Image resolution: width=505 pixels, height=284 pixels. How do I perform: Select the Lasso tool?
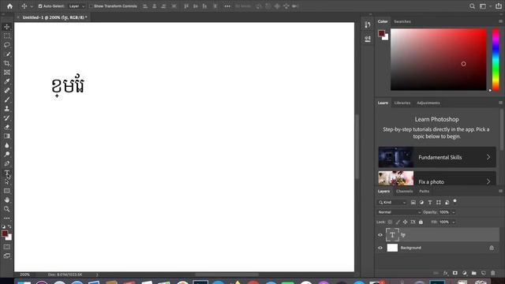point(7,45)
